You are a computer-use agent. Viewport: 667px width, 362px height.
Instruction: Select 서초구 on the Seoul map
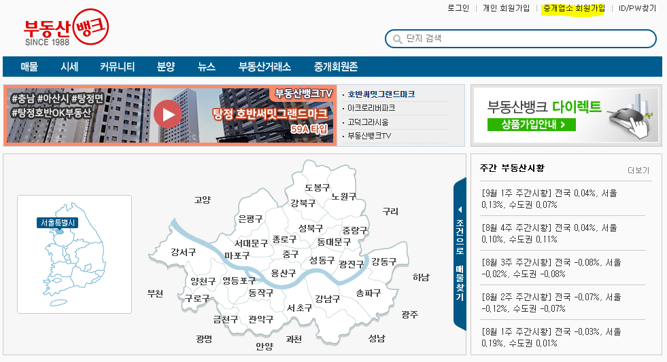point(299,308)
